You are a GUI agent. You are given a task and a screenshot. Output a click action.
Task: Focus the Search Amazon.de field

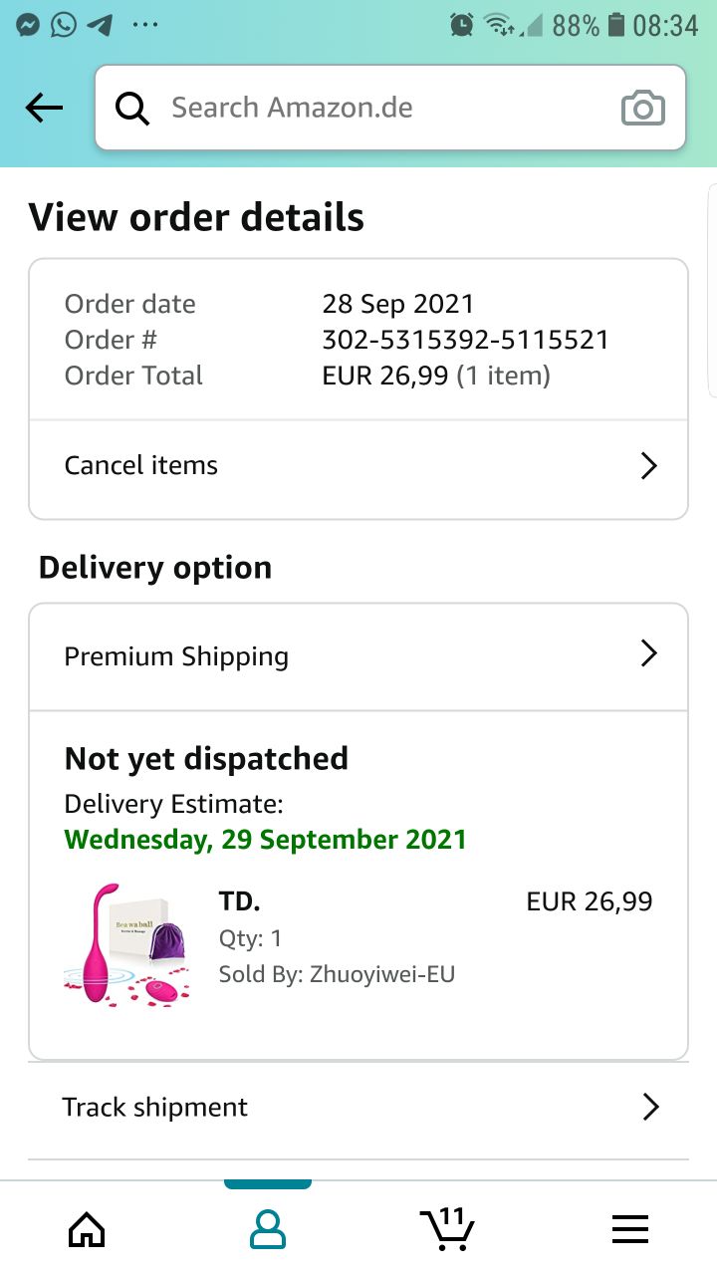click(378, 108)
